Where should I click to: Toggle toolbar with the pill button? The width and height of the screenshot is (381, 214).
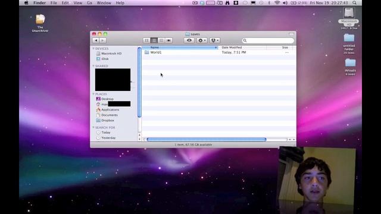(x=291, y=34)
